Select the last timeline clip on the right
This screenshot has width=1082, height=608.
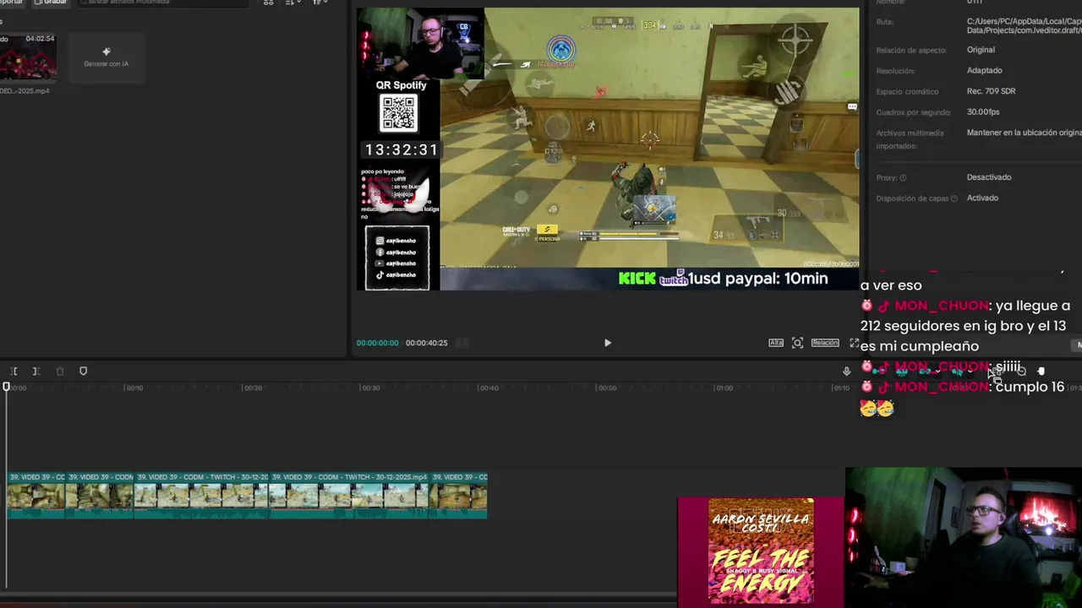click(x=459, y=495)
